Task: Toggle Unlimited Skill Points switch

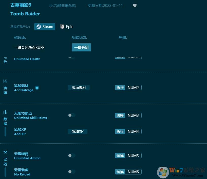Action: 72,115
